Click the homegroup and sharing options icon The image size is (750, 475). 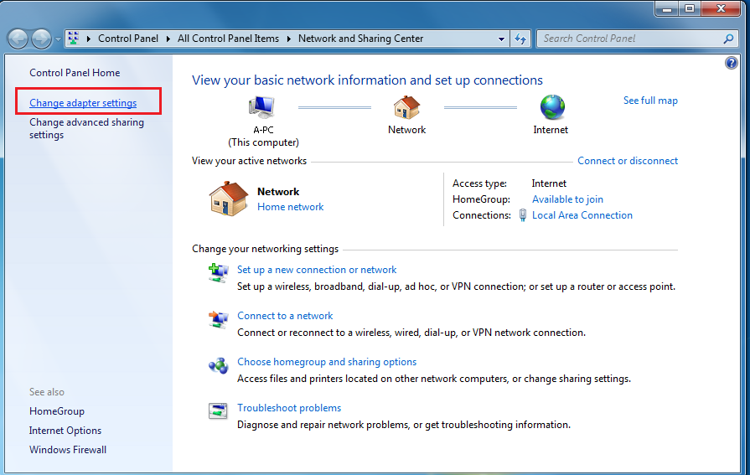[218, 365]
